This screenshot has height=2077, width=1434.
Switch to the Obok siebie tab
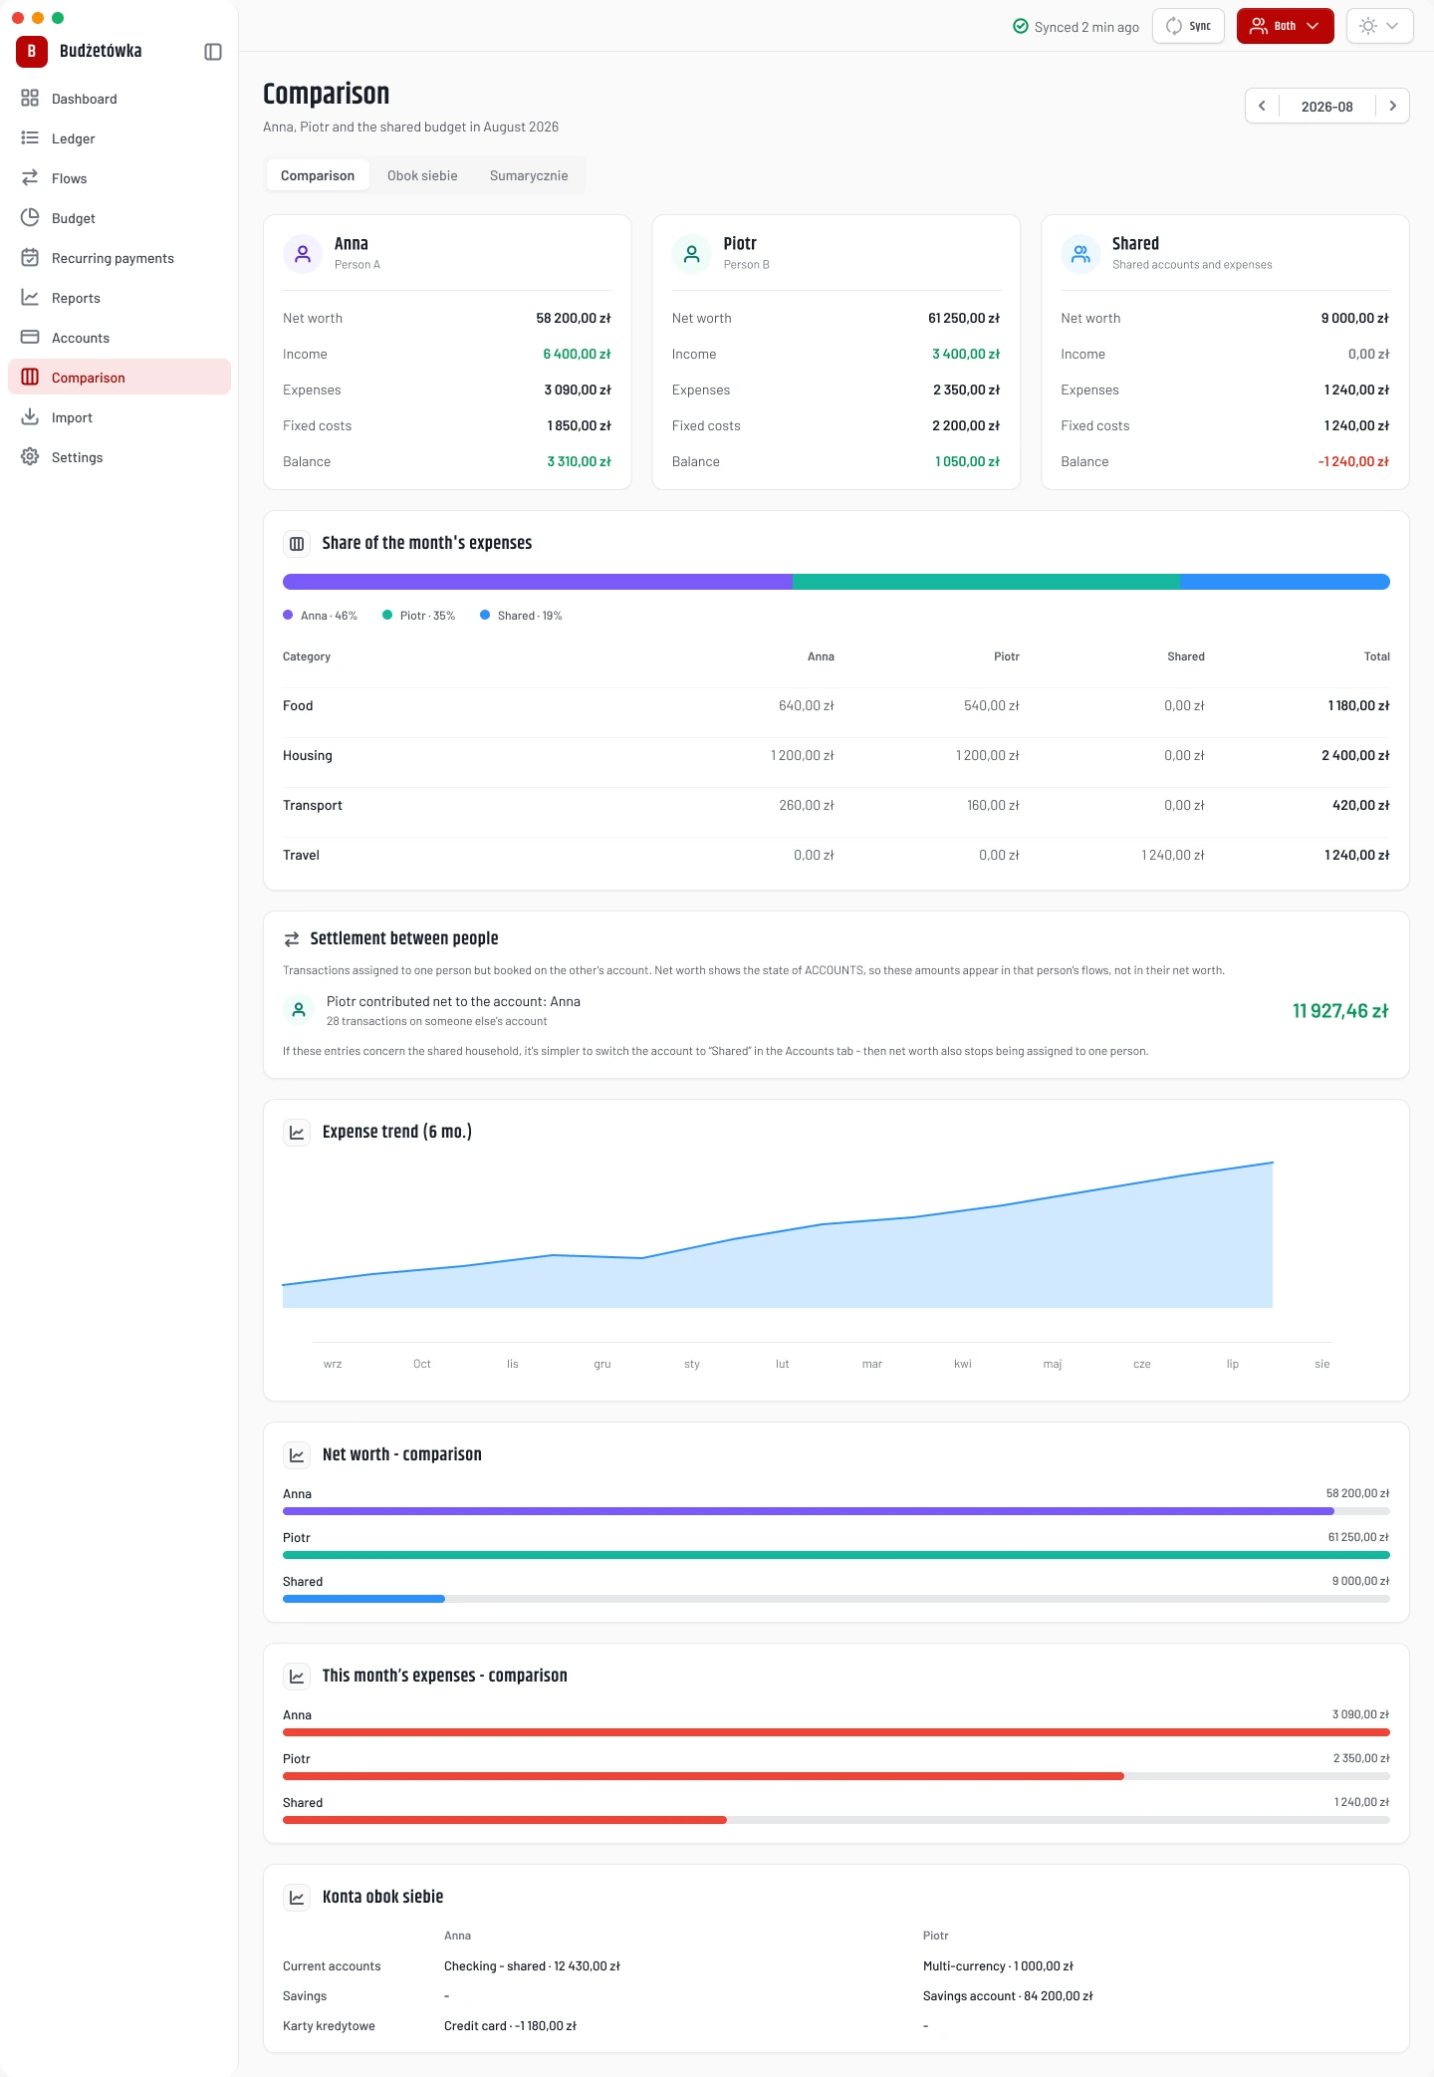tap(422, 175)
